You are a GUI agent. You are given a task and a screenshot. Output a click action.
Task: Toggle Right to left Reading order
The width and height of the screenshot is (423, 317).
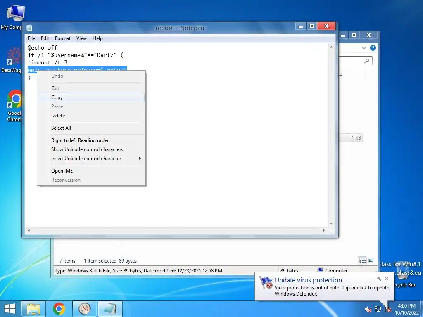click(x=91, y=140)
